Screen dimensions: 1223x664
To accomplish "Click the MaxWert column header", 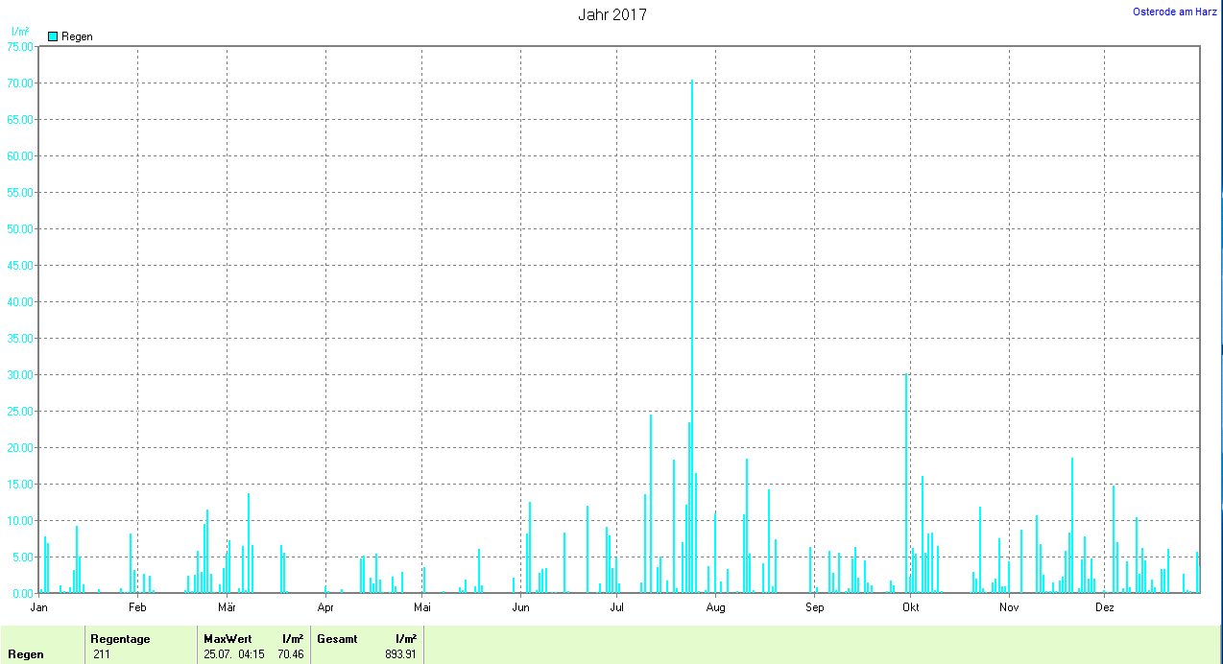I will click(228, 638).
